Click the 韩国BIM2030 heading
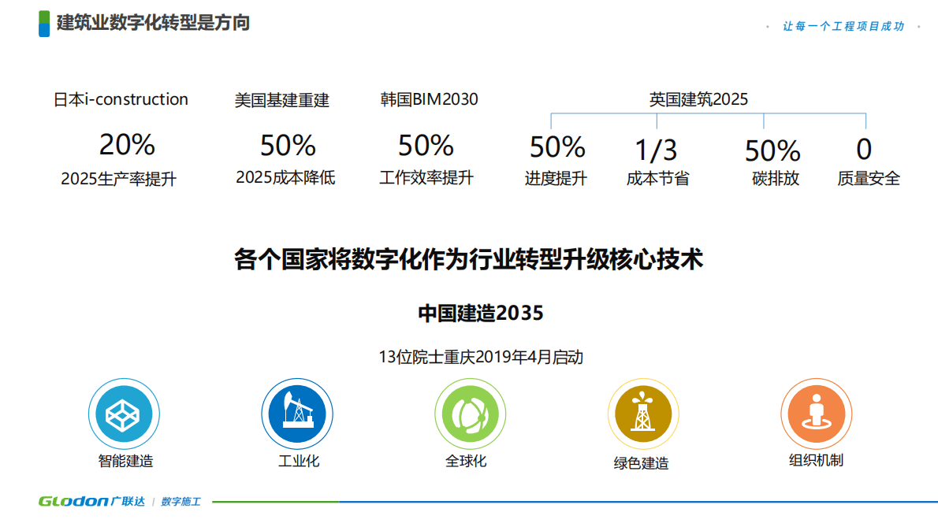This screenshot has width=938, height=527. point(429,100)
